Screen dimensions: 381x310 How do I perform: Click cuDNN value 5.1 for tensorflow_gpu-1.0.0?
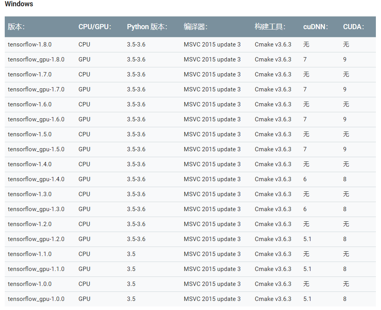point(307,299)
